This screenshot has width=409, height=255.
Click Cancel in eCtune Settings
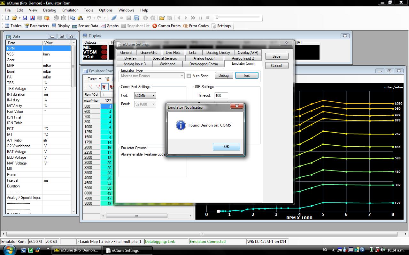pyautogui.click(x=276, y=66)
